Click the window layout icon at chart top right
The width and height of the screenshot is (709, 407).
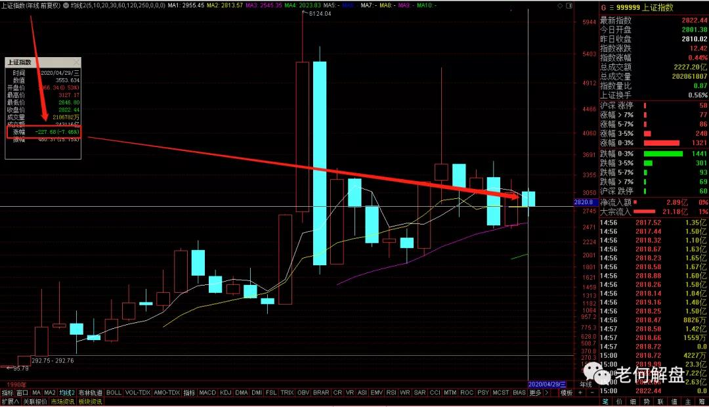click(x=569, y=5)
